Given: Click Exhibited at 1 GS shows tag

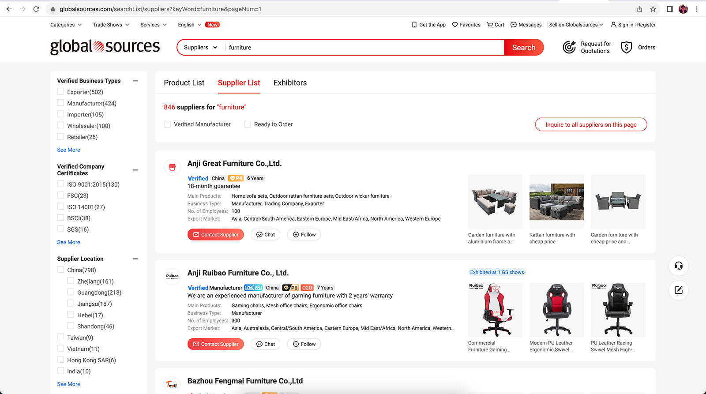Looking at the screenshot, I should click(x=497, y=272).
